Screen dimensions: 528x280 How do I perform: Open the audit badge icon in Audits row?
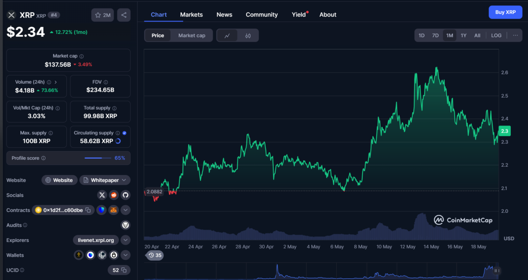pyautogui.click(x=125, y=225)
